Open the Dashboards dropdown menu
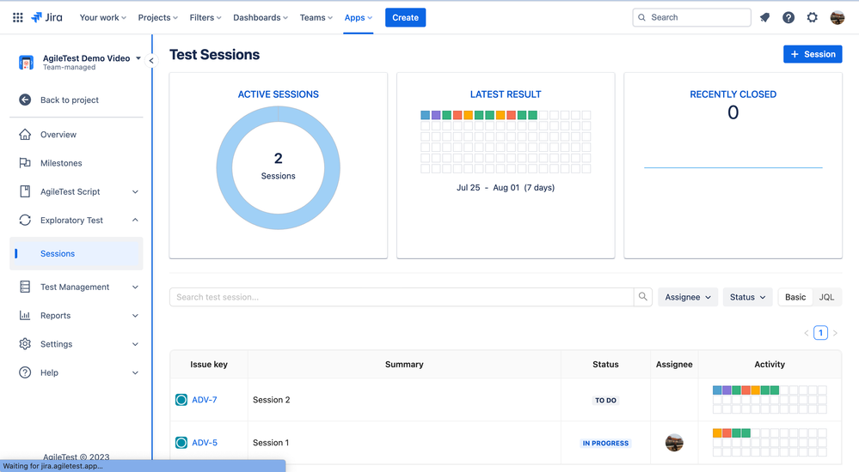This screenshot has height=472, width=859. 261,17
